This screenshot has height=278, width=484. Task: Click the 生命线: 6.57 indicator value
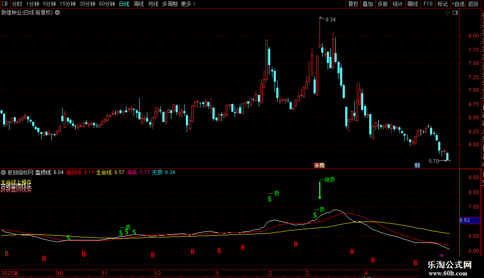(110, 172)
